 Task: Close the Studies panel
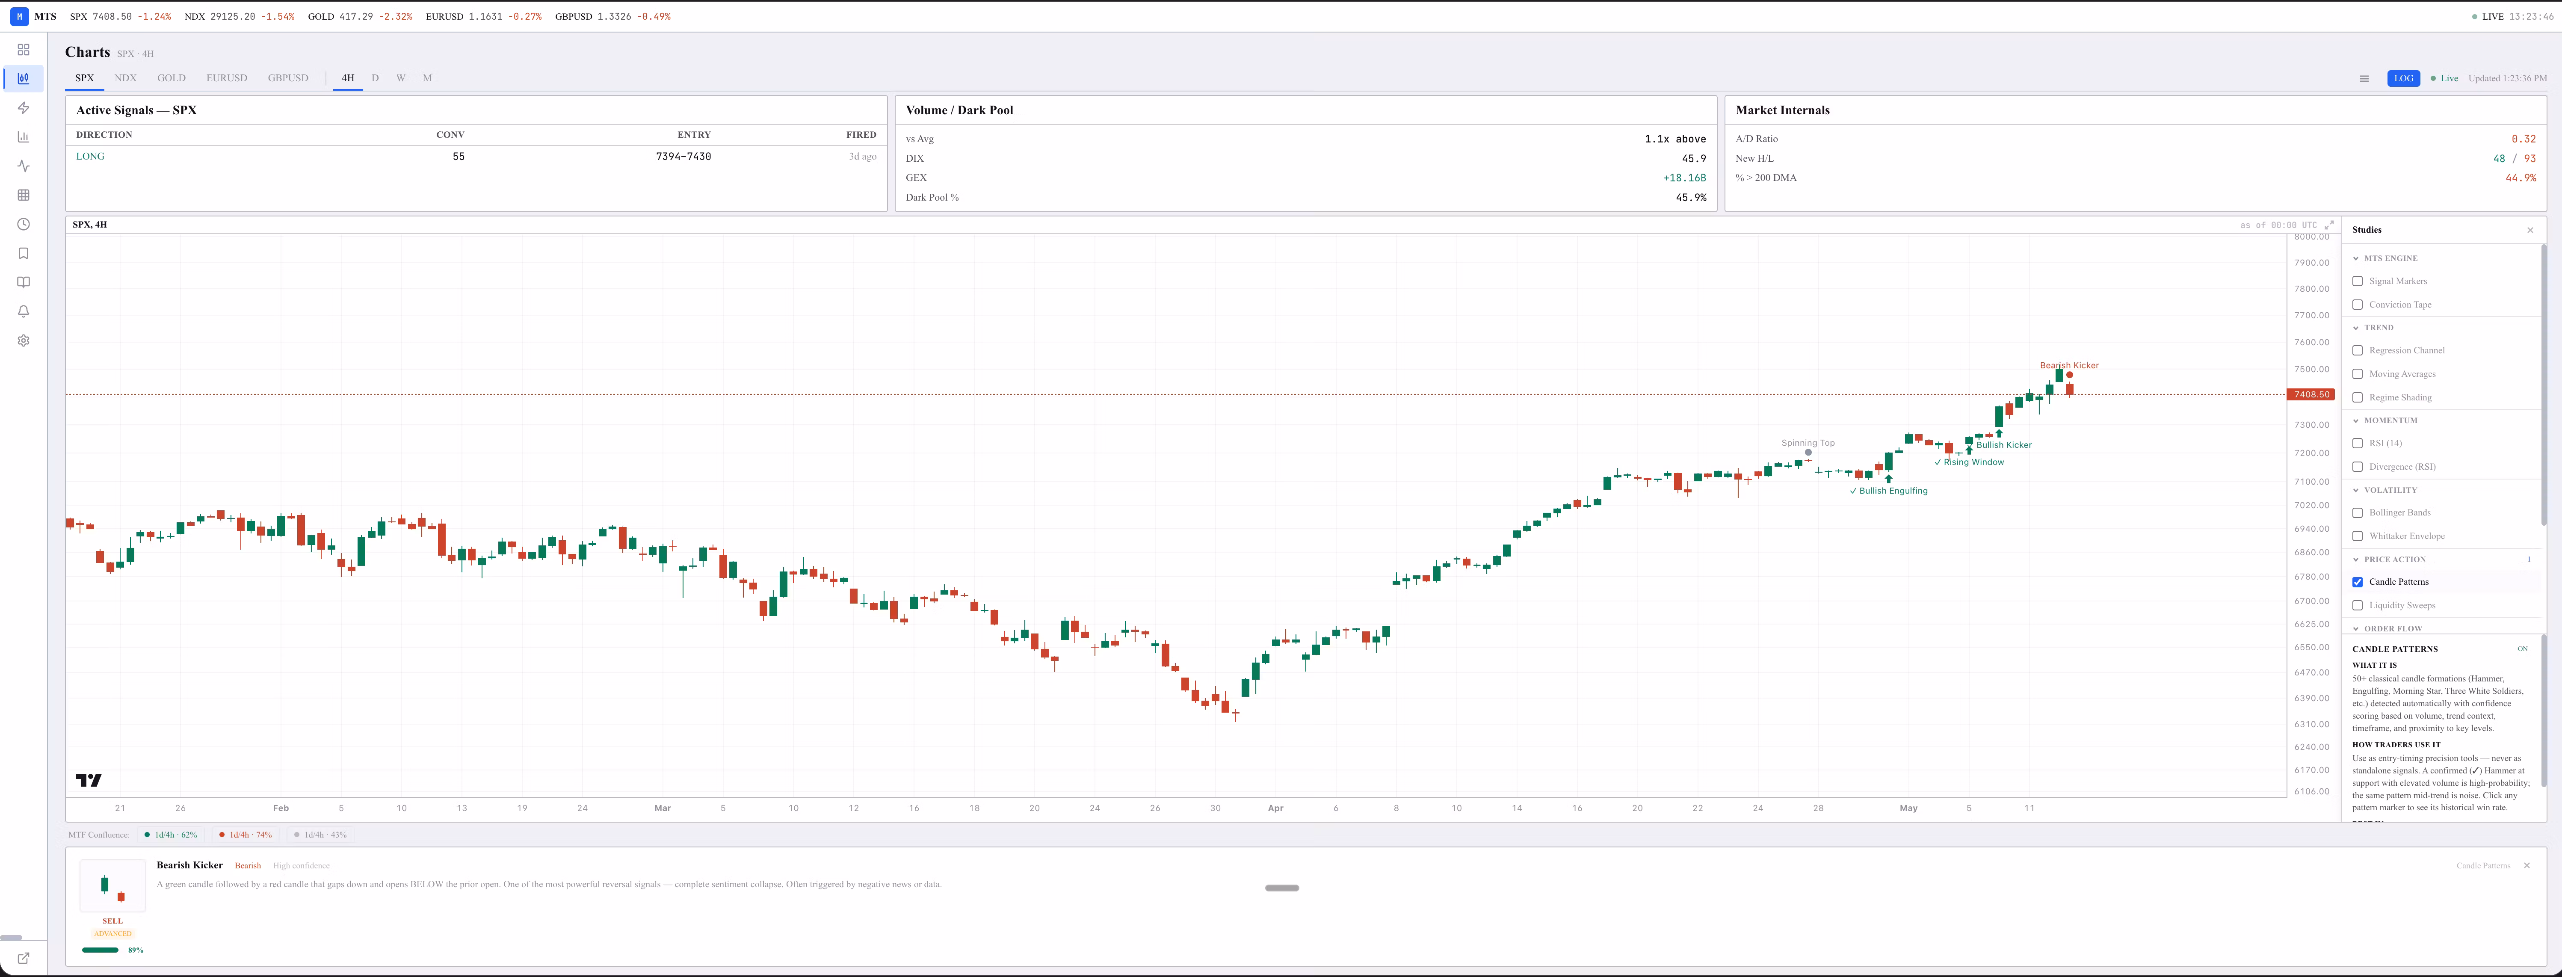coord(2530,230)
